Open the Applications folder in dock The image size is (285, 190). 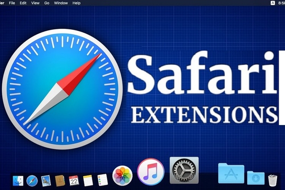tap(231, 173)
